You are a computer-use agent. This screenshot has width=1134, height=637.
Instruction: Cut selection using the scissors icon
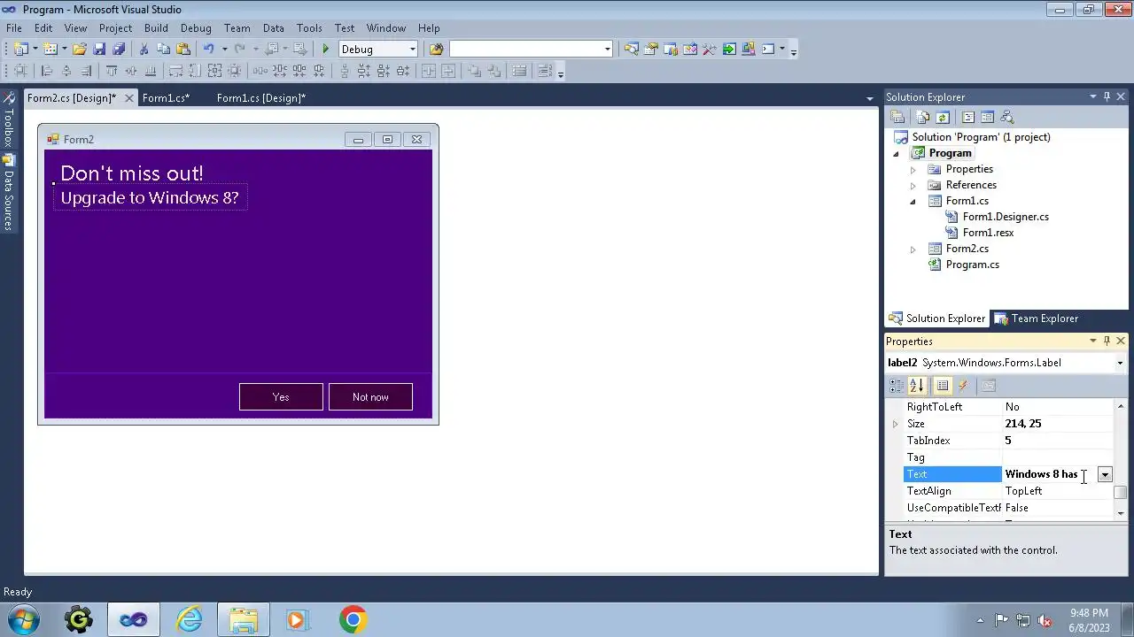pos(144,50)
